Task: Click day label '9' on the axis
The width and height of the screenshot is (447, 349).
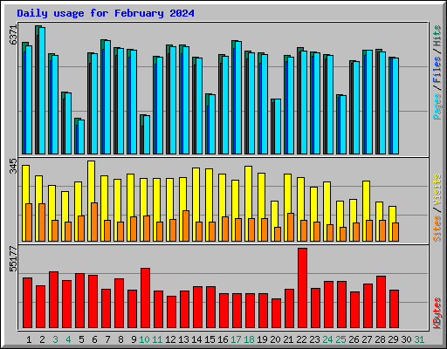Action: (x=134, y=339)
